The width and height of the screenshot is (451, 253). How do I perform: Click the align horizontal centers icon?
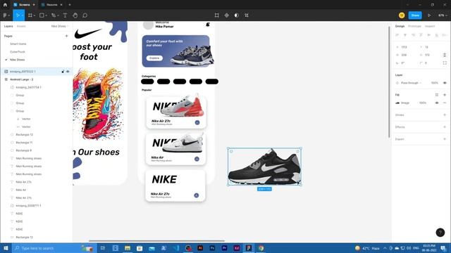click(405, 35)
